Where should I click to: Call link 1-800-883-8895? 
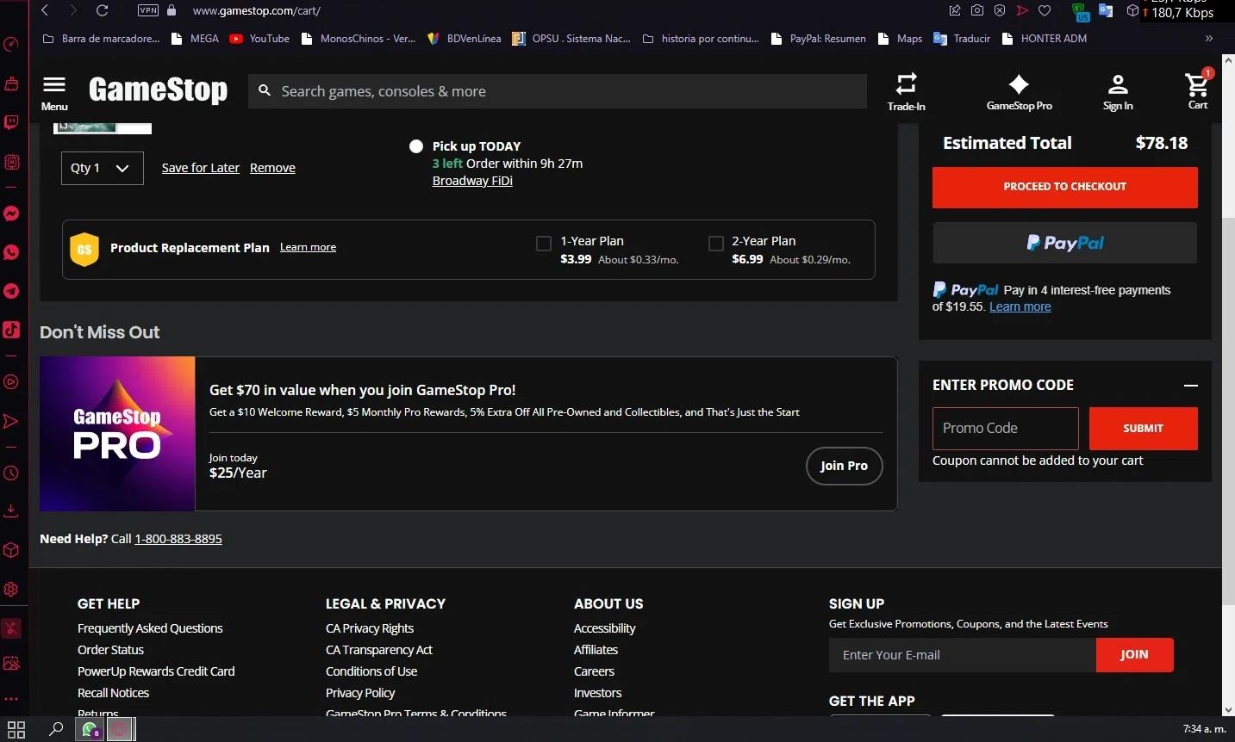[x=178, y=539]
